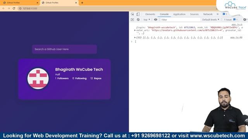Click the profile avatar image
Screen dimensions: 248x139
pos(38,78)
